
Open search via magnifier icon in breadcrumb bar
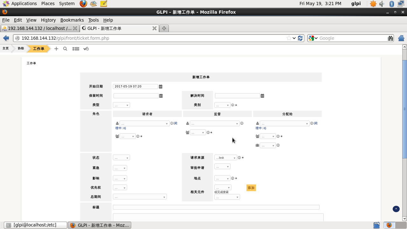click(x=65, y=49)
